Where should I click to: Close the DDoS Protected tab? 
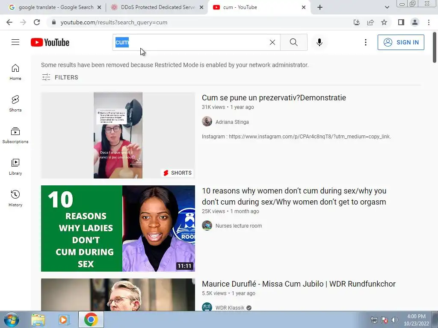point(201,7)
